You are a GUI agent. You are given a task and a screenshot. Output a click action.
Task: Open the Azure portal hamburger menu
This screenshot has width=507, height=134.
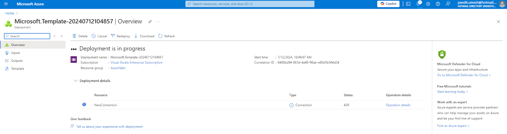(6, 4)
